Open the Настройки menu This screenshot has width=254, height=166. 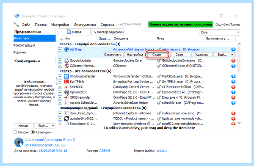[60, 25]
